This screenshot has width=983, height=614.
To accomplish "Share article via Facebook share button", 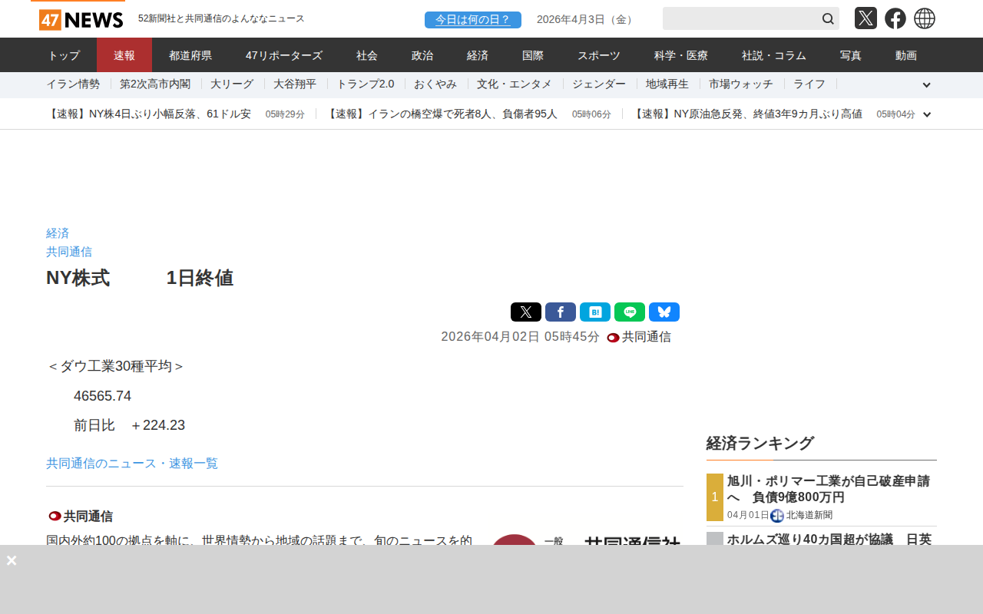I will click(560, 312).
